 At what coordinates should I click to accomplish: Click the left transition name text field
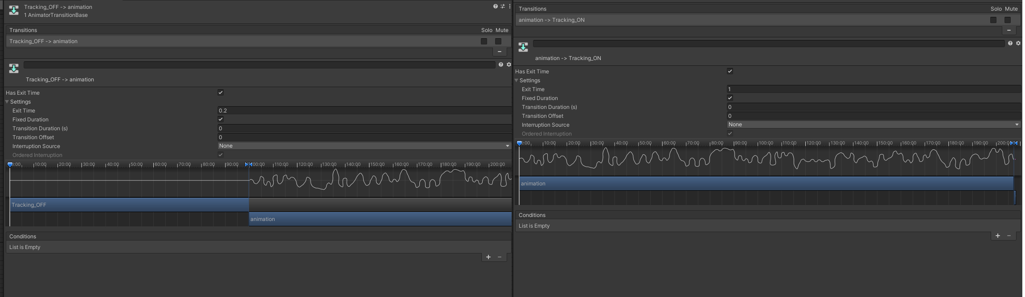point(259,65)
